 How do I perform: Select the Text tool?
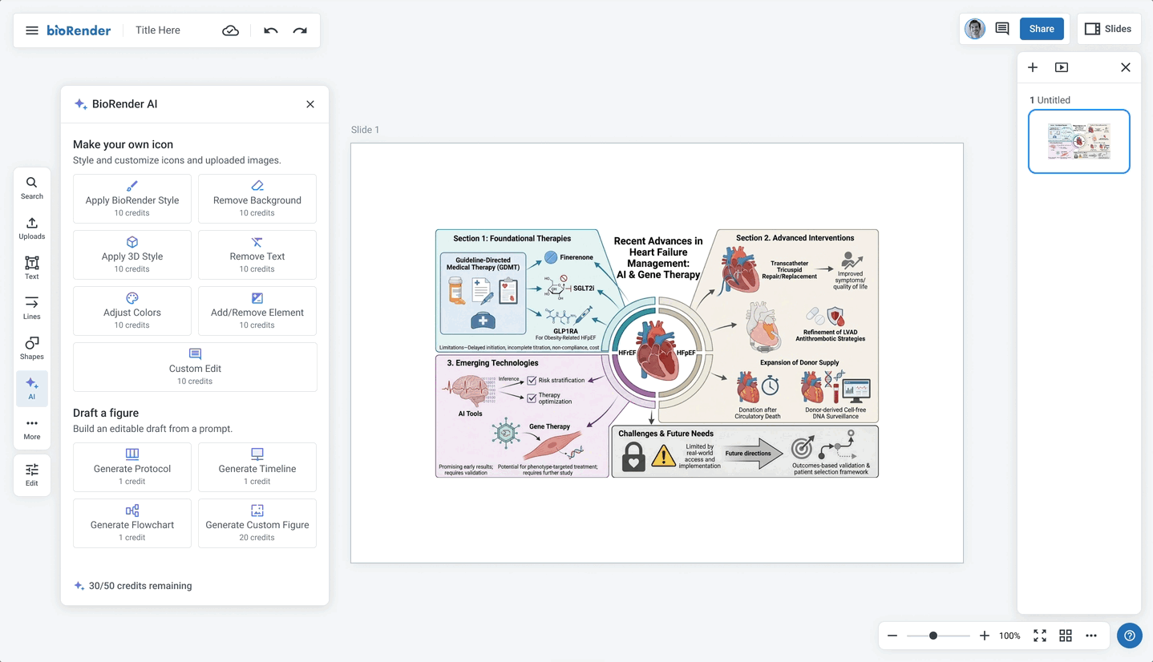[x=32, y=268]
